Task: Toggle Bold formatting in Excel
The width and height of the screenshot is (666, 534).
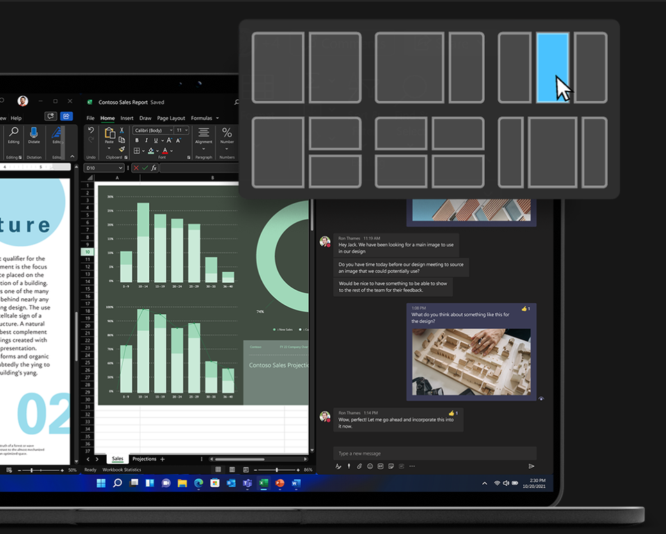Action: click(x=137, y=141)
